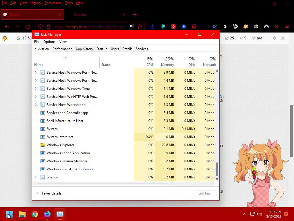This screenshot has width=294, height=221.
Task: Sort processes by CPU column
Action: click(144, 62)
